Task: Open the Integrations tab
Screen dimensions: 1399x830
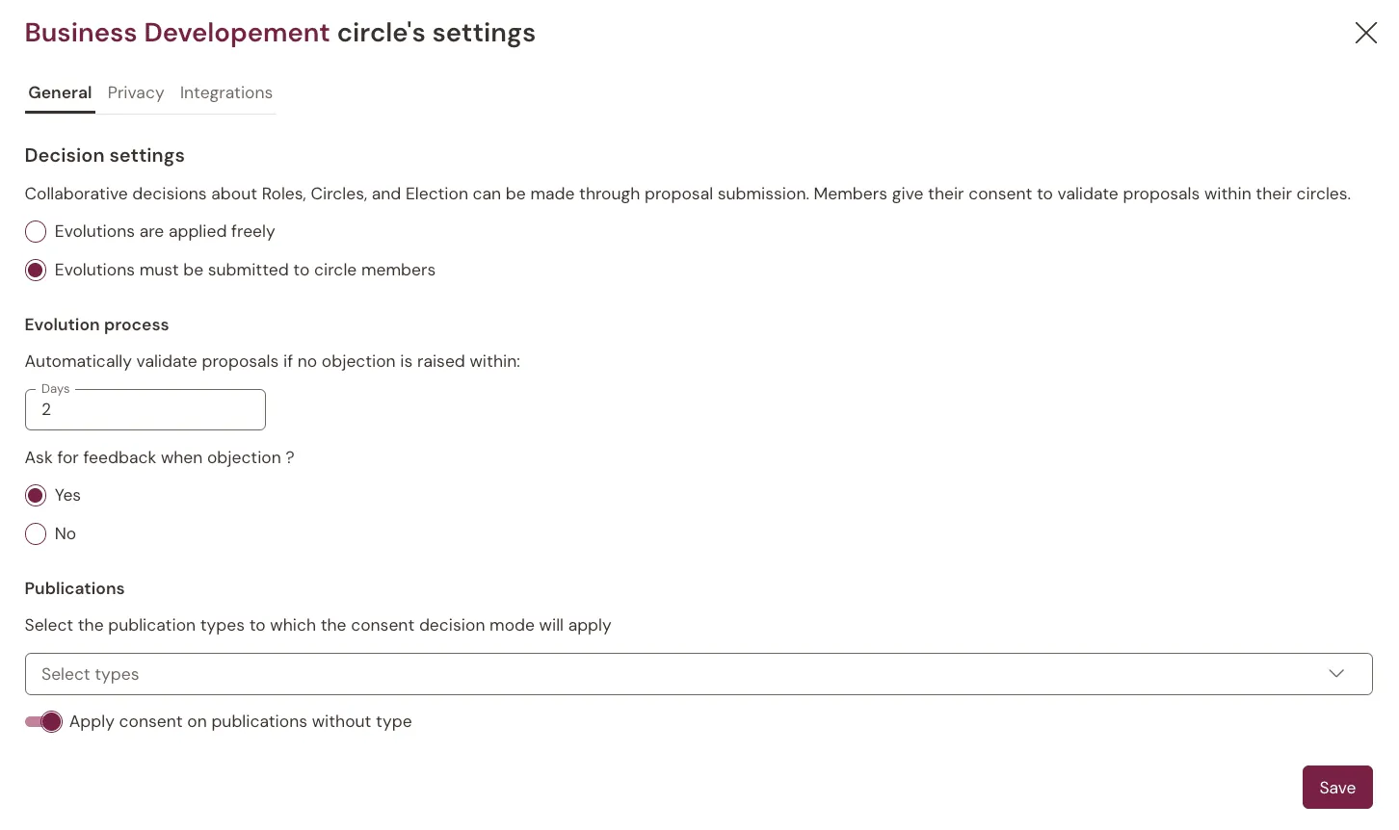Action: (x=226, y=92)
